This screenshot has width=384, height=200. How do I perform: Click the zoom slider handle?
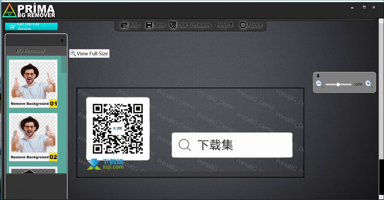[x=338, y=84]
